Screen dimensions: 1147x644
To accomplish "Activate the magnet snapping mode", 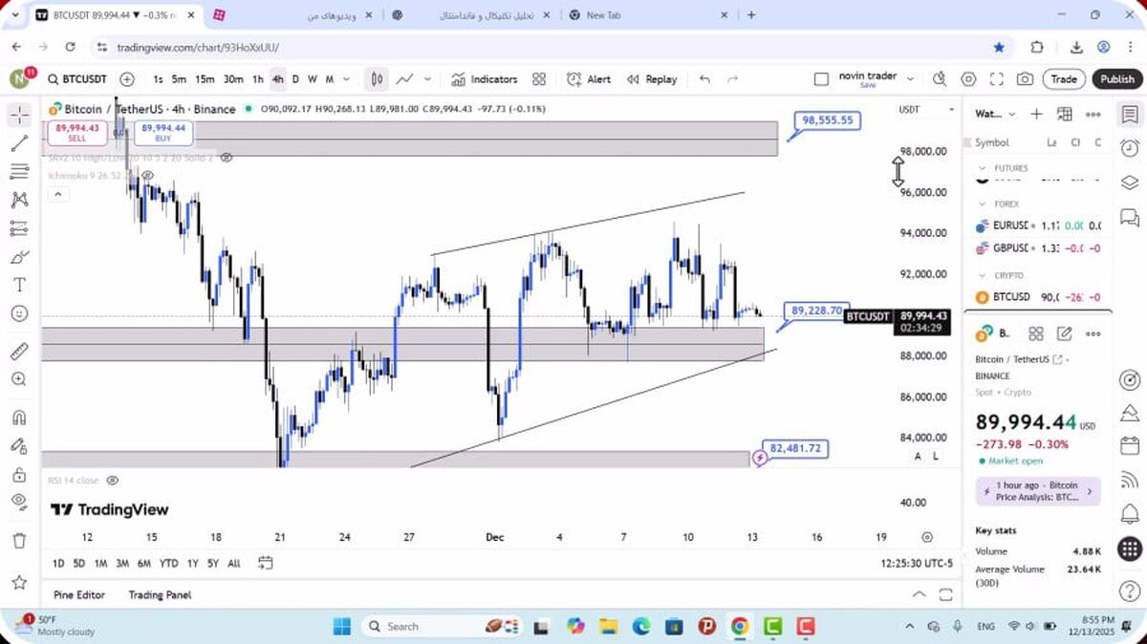I will (x=19, y=418).
